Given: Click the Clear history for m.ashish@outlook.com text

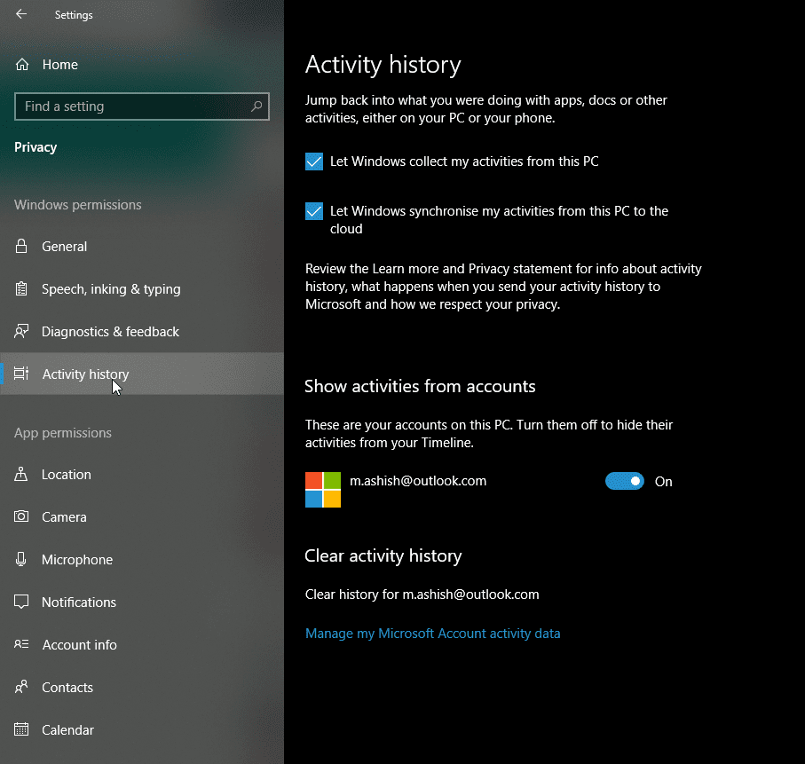Looking at the screenshot, I should coord(422,594).
